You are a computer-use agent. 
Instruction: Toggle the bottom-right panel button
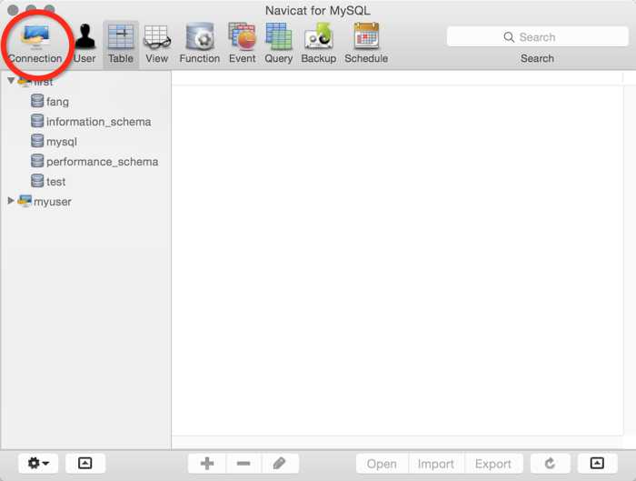597,463
